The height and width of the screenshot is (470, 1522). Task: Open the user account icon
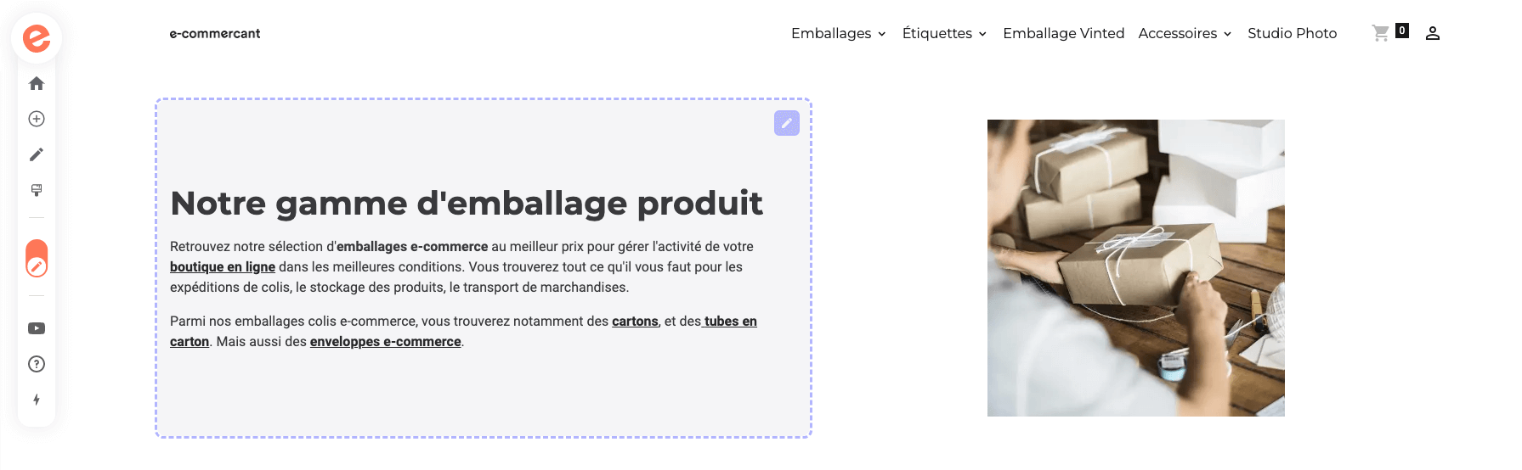1433,33
